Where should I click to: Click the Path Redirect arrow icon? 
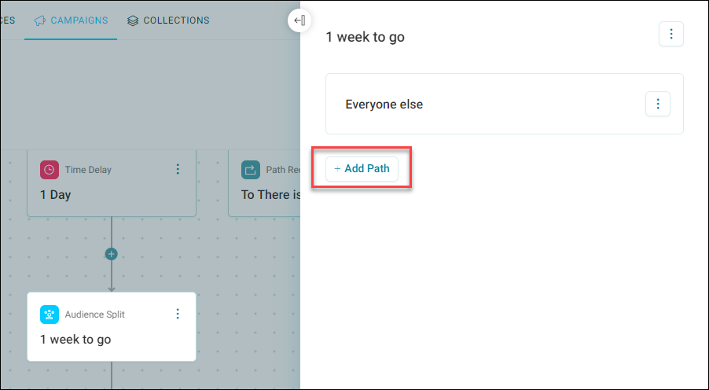(251, 170)
